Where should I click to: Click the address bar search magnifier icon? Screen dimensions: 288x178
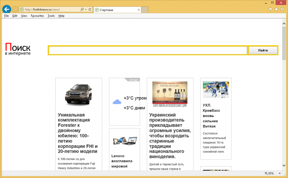82,10
